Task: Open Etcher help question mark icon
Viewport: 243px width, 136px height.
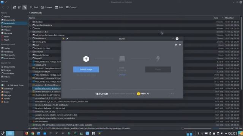Action: [x=176, y=45]
